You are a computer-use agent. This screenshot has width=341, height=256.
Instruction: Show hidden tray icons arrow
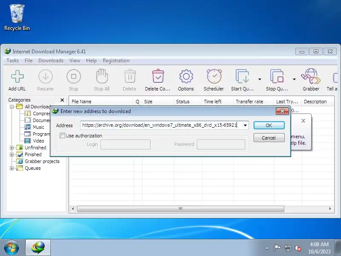pos(267,248)
